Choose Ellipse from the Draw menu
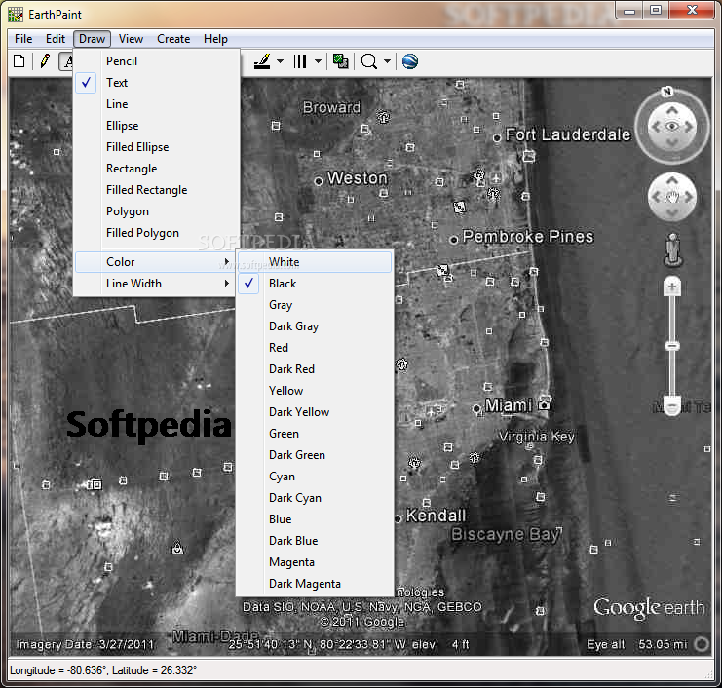This screenshot has height=688, width=722. coord(157,126)
